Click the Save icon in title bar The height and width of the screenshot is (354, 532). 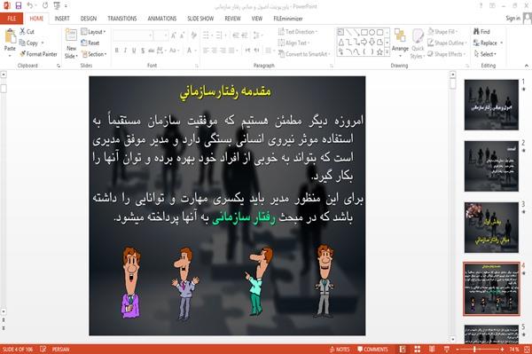pyautogui.click(x=19, y=5)
